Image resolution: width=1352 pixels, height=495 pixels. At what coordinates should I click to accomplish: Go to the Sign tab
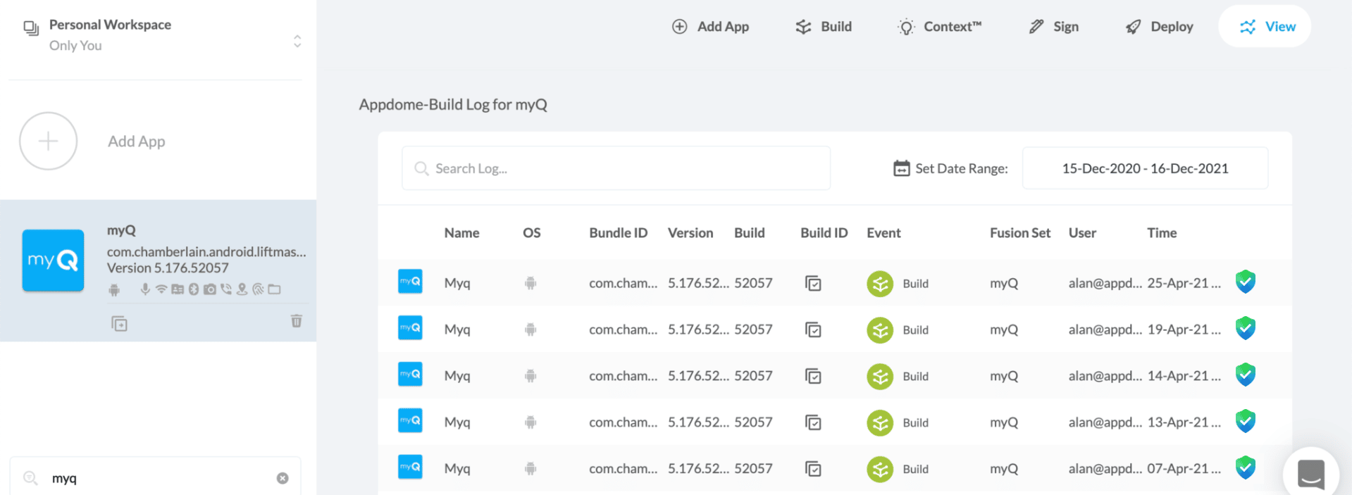1054,27
